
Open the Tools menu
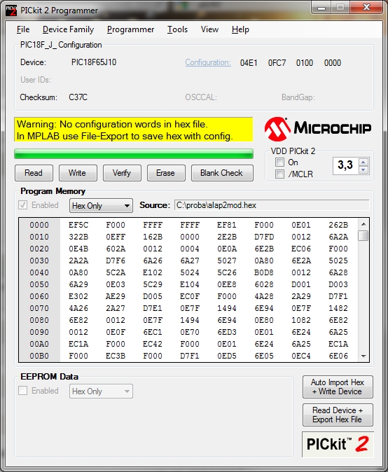click(178, 29)
